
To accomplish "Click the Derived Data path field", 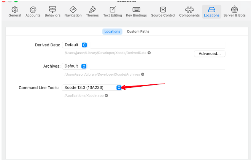I will click(158, 45).
